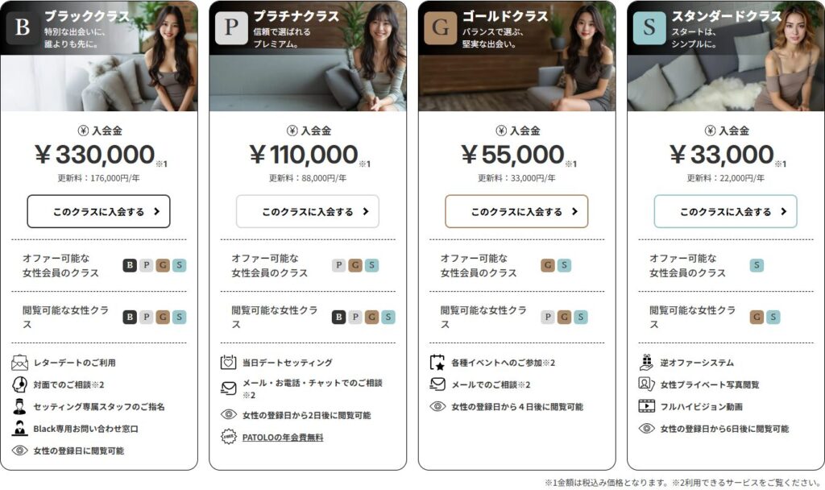Click the Platinum class photo thumbnail
825x490 pixels.
[308, 56]
